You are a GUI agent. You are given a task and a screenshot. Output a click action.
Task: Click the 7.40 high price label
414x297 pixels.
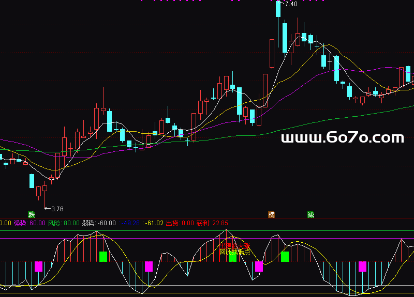coord(291,4)
